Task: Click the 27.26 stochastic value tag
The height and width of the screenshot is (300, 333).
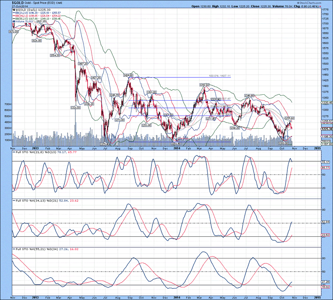Action: 326,282
